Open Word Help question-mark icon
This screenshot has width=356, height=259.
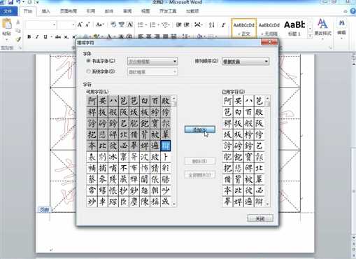[x=353, y=11]
